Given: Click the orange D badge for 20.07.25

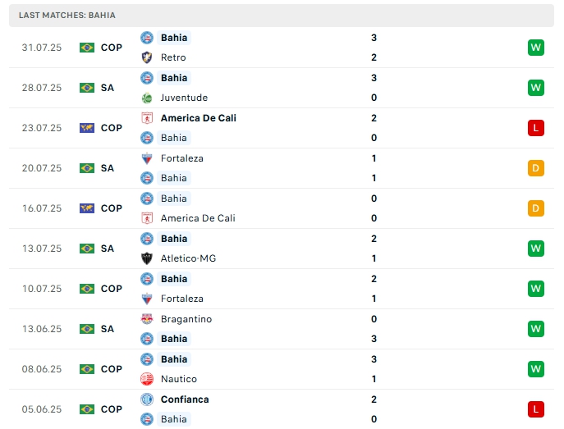Looking at the screenshot, I should (536, 168).
